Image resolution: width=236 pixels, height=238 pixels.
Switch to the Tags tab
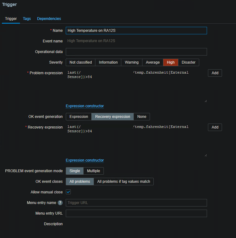point(27,19)
